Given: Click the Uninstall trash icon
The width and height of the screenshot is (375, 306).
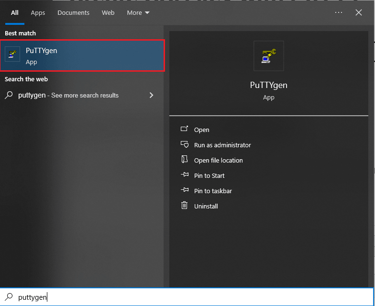Looking at the screenshot, I should [185, 205].
